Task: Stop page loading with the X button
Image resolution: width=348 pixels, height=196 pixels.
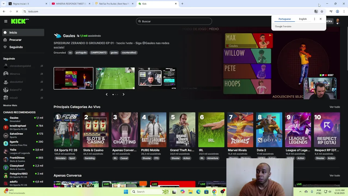Action: click(17, 11)
